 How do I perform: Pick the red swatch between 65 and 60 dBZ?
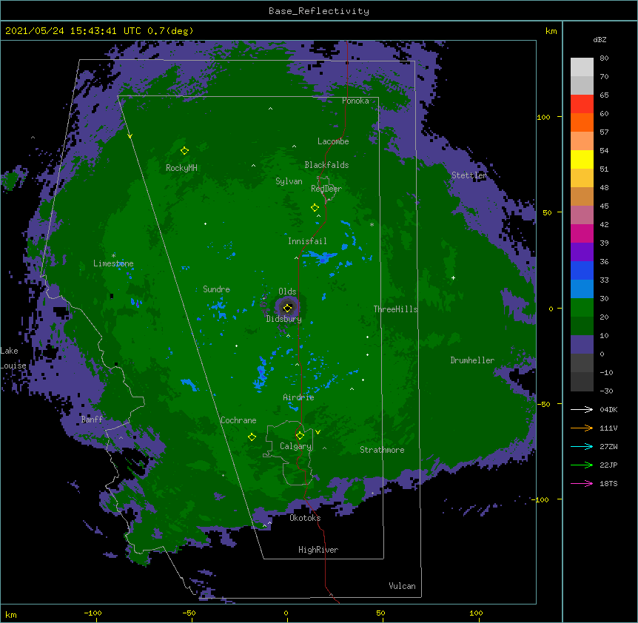point(582,104)
